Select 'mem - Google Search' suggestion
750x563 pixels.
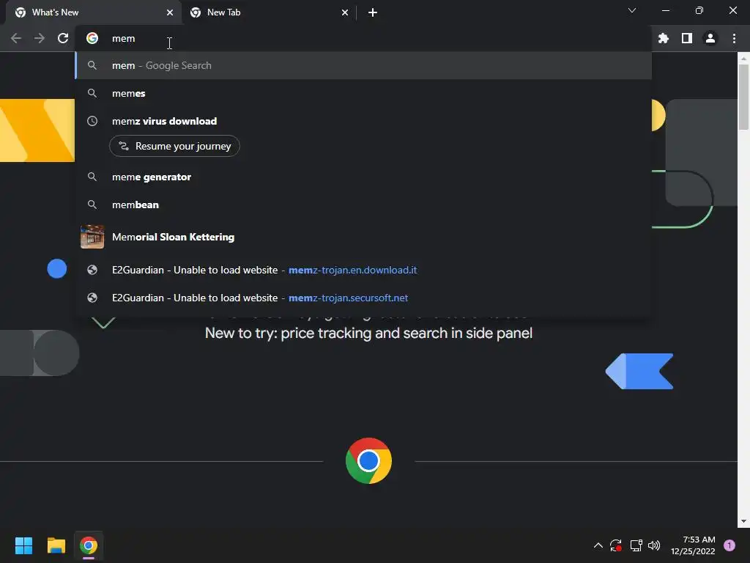[x=363, y=65]
